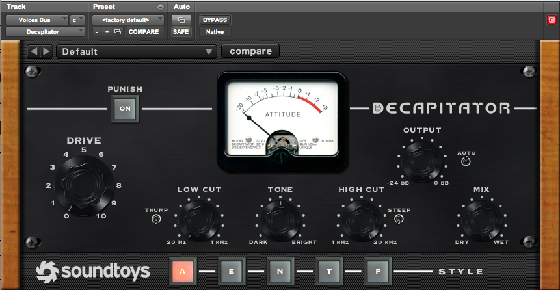560x290 pixels.
Task: Click the '-24 DB' output label
Action: 397,183
